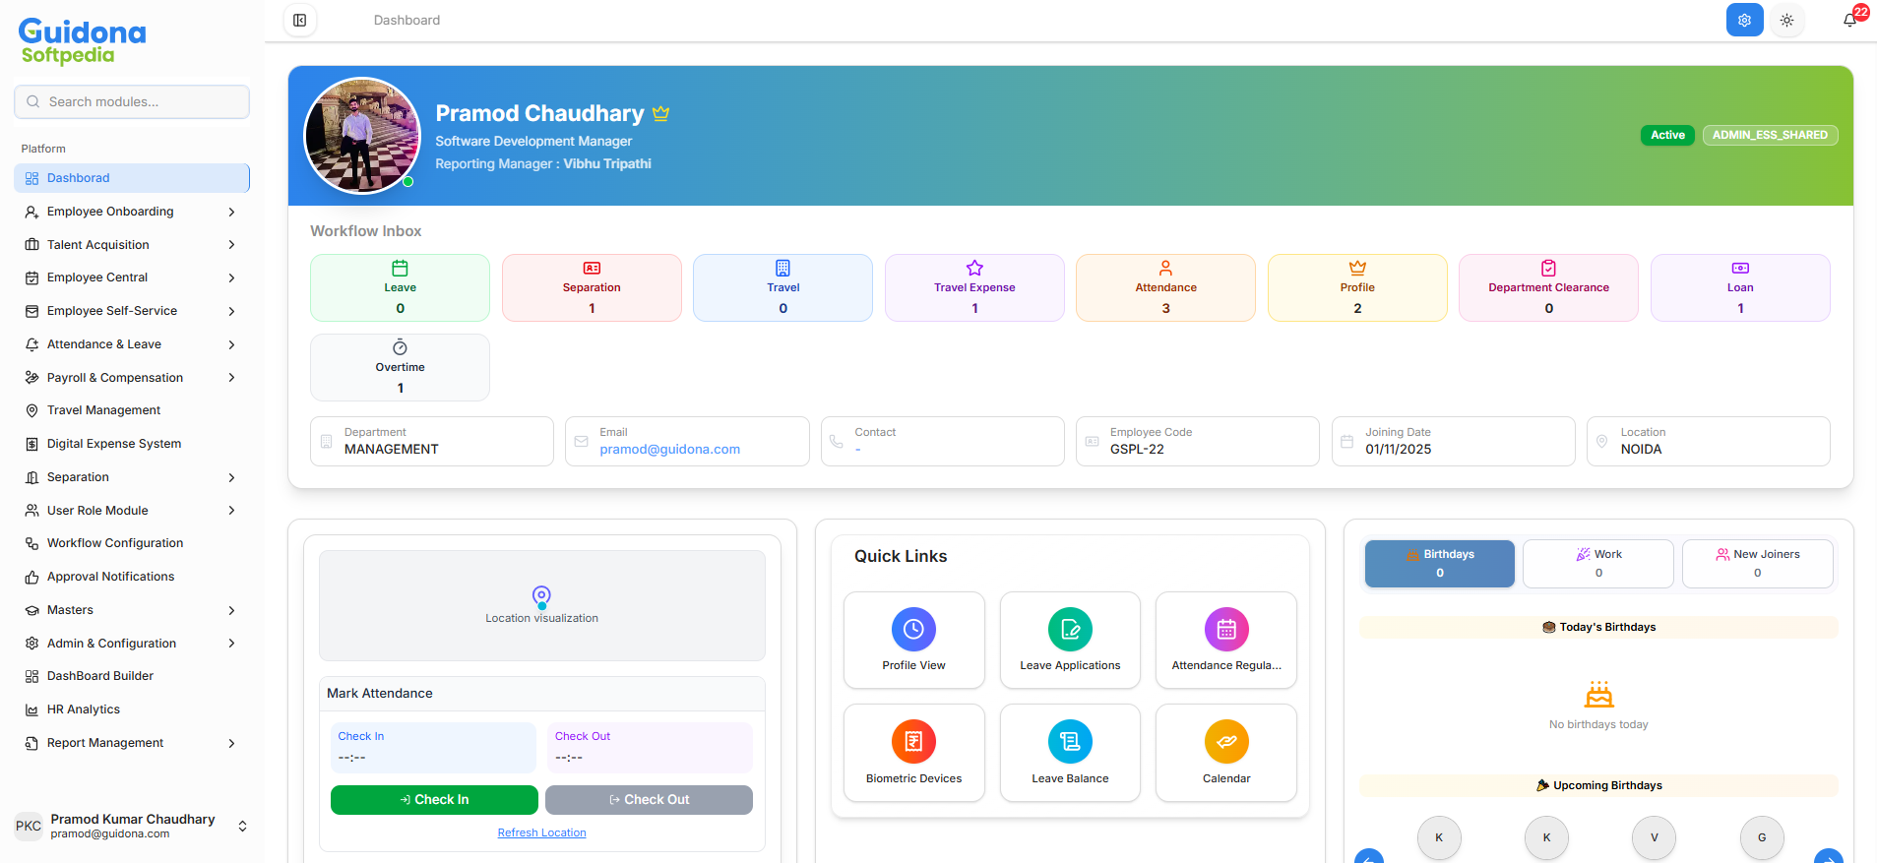Click the Leave Applications quick link icon
The height and width of the screenshot is (863, 1877).
click(1070, 630)
